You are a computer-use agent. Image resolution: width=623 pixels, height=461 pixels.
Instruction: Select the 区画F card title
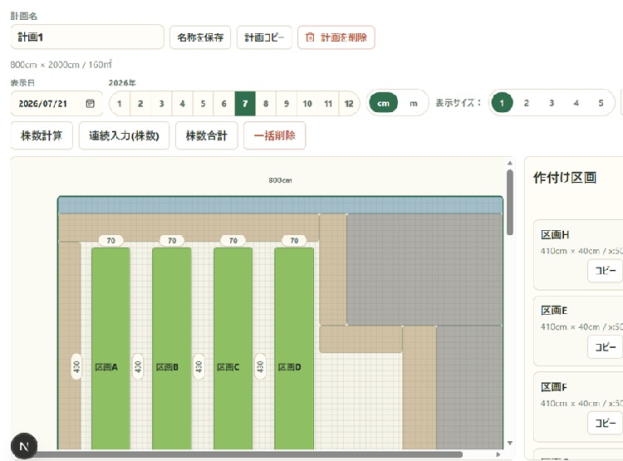(x=554, y=387)
